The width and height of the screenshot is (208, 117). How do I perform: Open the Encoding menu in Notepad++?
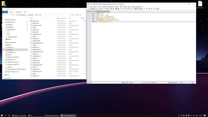coord(104,6)
